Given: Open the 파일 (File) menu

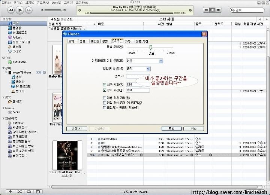Looking at the screenshot, I should point(6,3).
